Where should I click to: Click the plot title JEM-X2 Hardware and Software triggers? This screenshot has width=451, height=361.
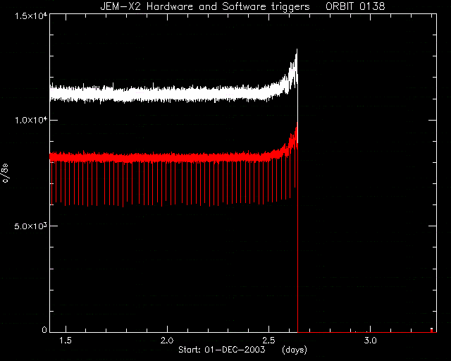point(205,6)
